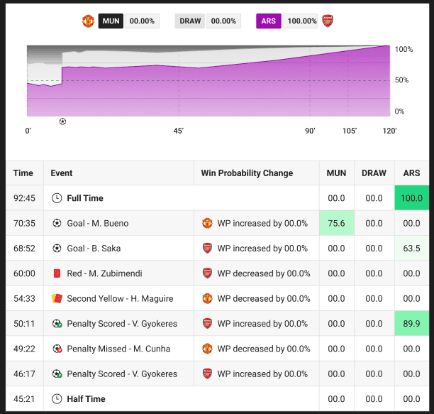Click the ball icon for Goal - B. Saka
The height and width of the screenshot is (414, 434).
pyautogui.click(x=57, y=248)
